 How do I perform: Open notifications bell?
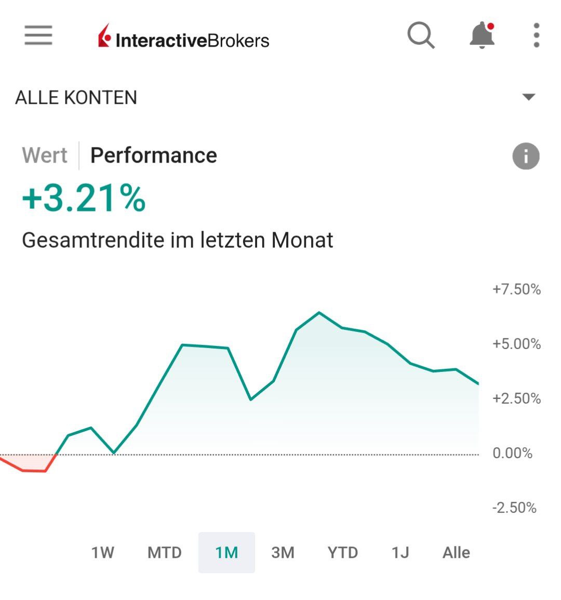[x=482, y=36]
